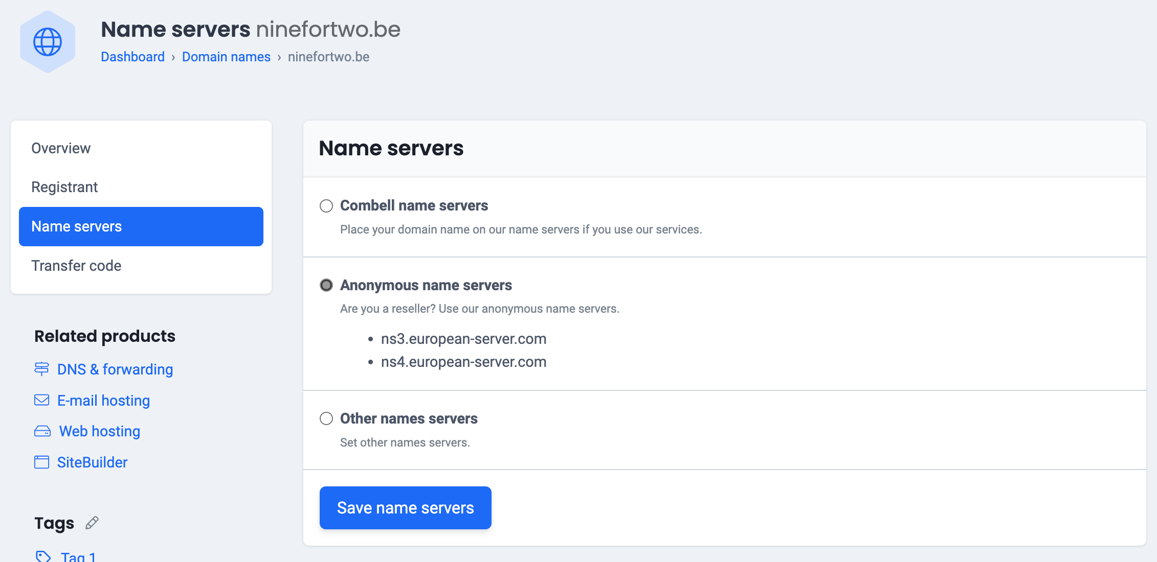Open the Registrant sidebar item
The image size is (1157, 562).
[x=64, y=187]
